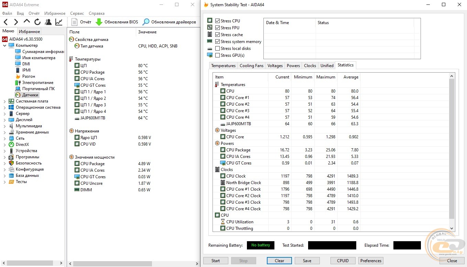Expand the DirectX tree node
The width and height of the screenshot is (467, 267).
pyautogui.click(x=4, y=145)
